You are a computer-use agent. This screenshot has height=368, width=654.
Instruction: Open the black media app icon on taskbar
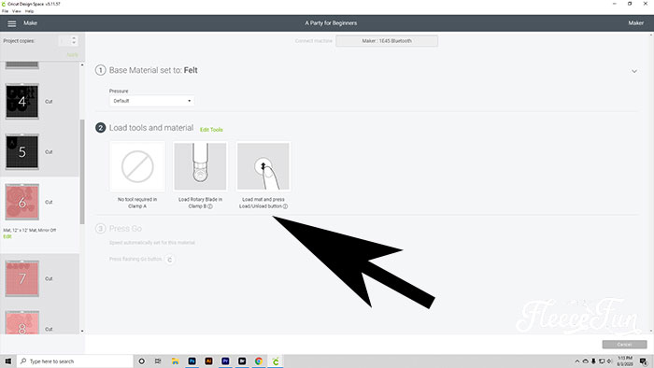[242, 361]
